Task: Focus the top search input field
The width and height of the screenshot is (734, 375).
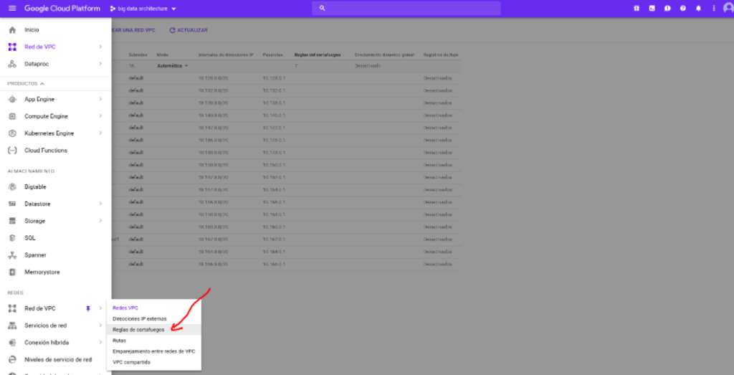Action: pyautogui.click(x=406, y=9)
